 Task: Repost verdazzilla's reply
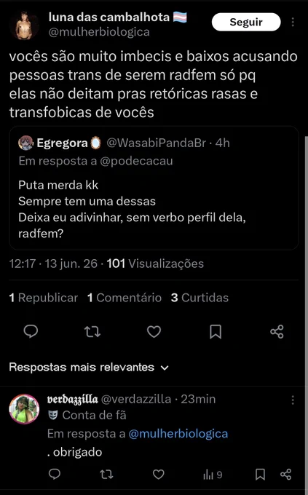pos(106,474)
